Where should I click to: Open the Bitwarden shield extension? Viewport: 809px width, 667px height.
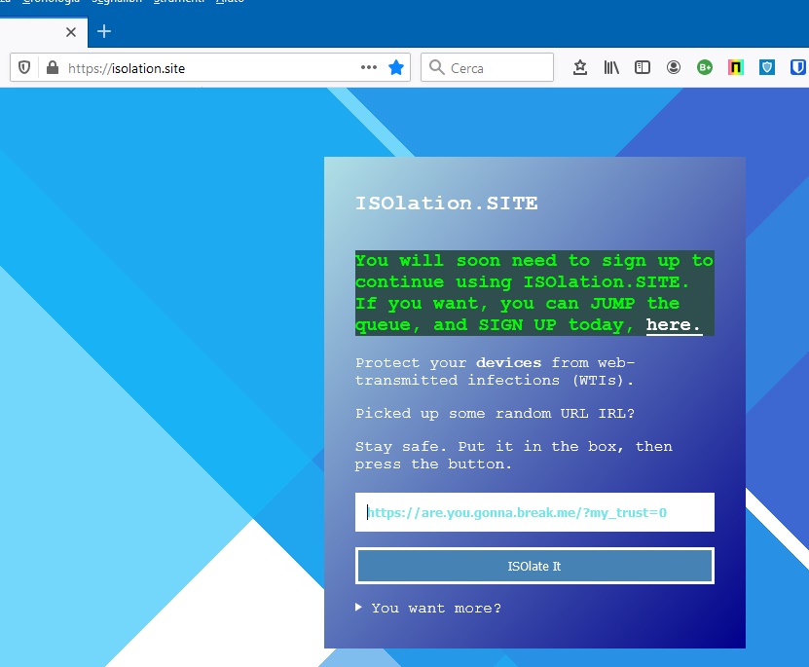(x=797, y=67)
